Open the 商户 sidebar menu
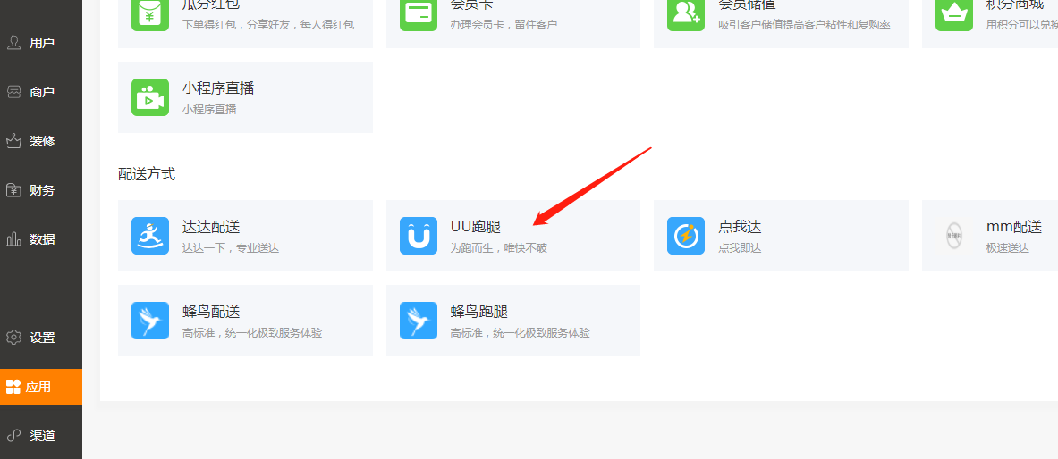Screen dimensions: 1058x459 click(x=40, y=92)
